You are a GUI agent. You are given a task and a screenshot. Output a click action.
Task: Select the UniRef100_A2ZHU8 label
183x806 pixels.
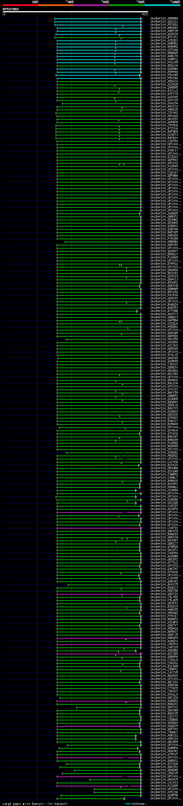coord(164,84)
